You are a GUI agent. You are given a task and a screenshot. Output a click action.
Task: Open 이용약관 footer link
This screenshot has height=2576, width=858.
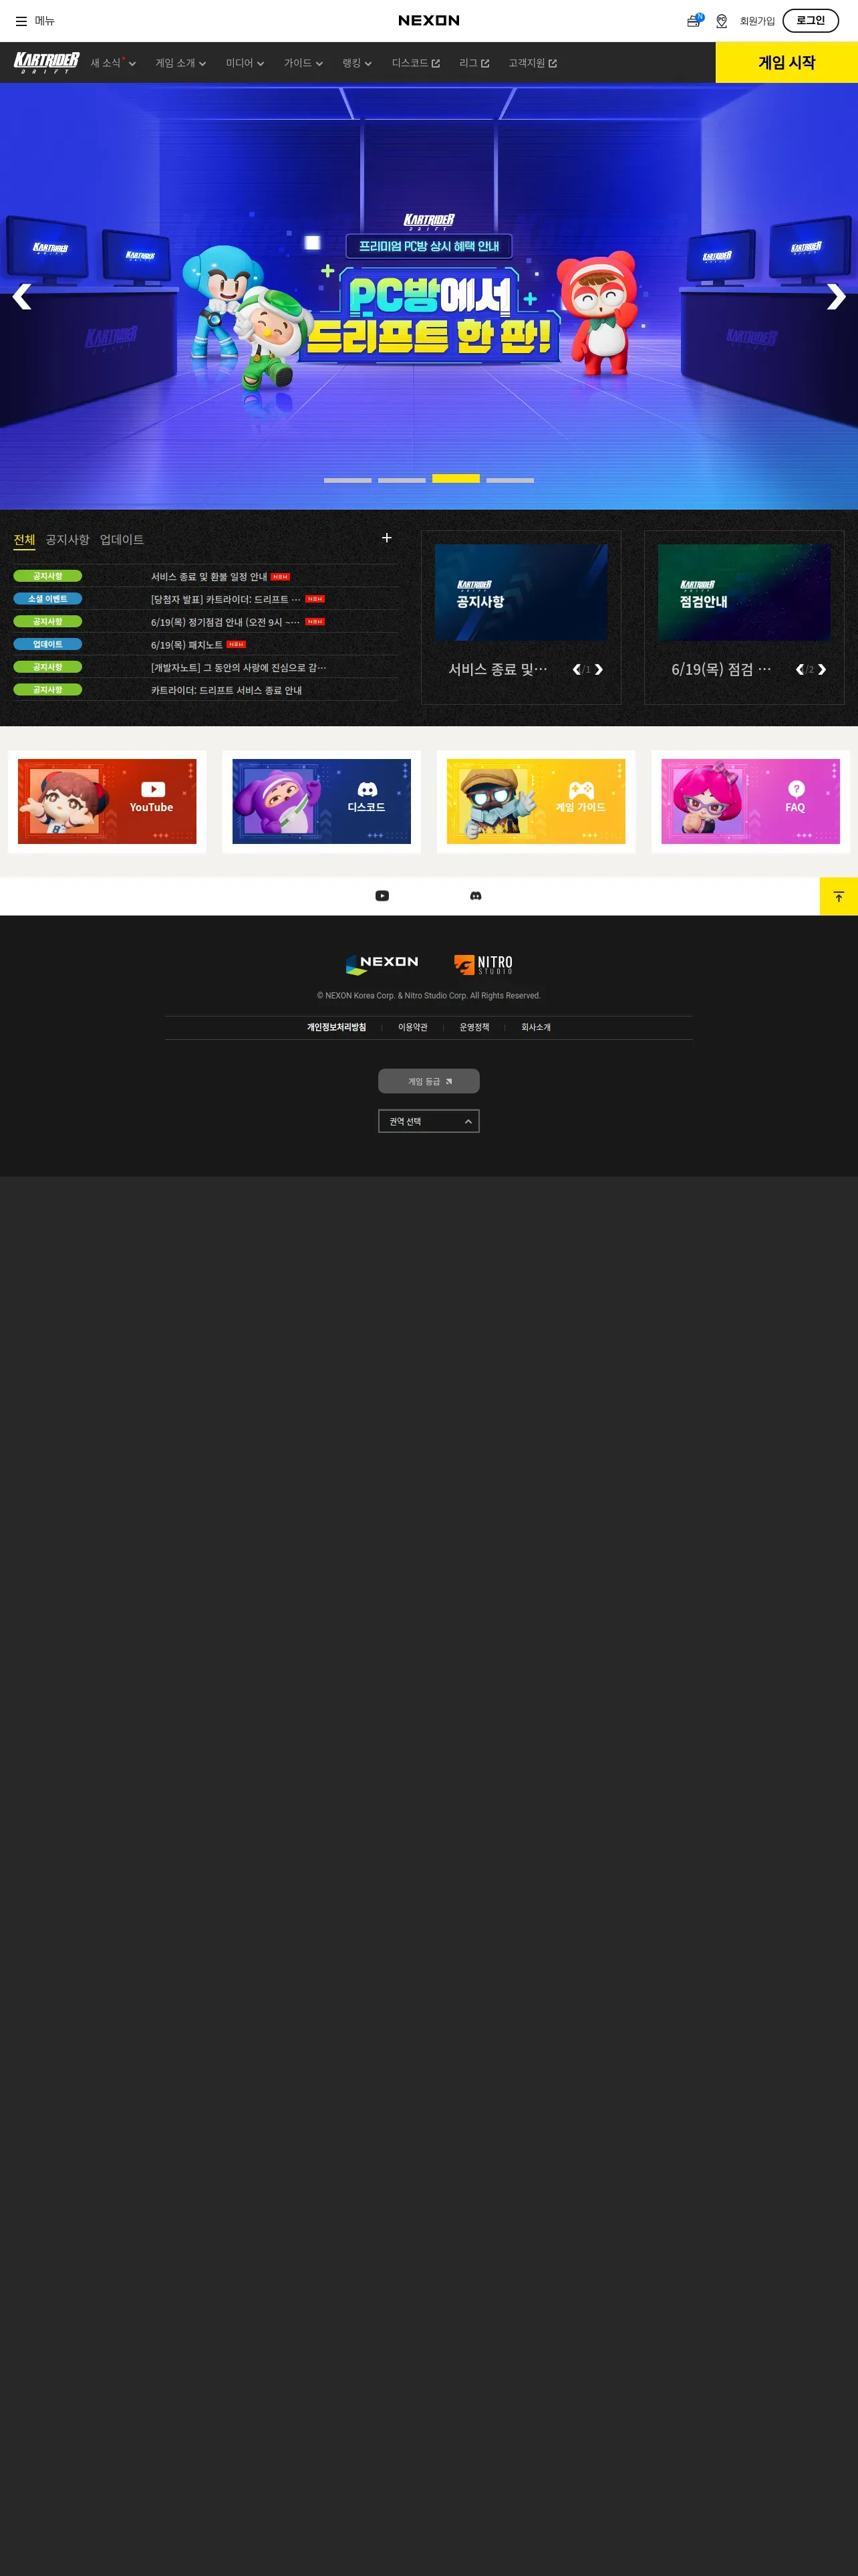412,1027
